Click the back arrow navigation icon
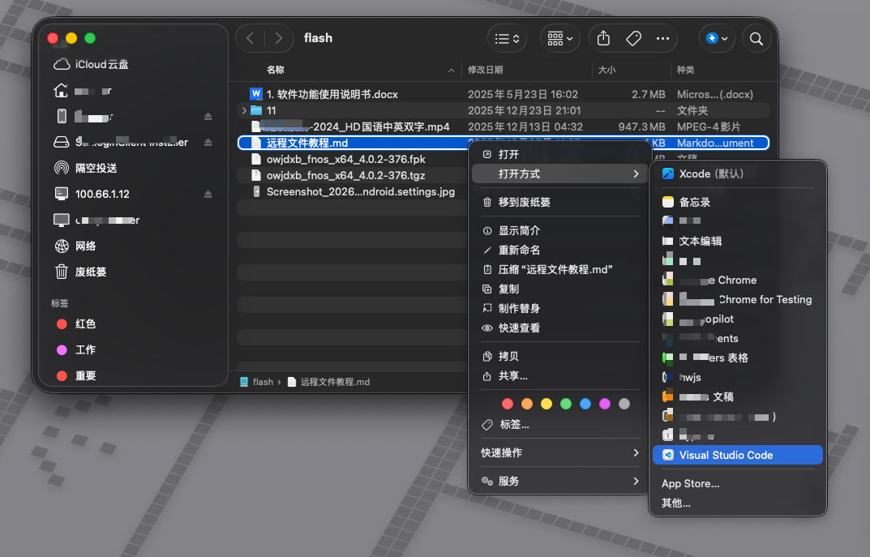This screenshot has height=557, width=870. coord(250,37)
